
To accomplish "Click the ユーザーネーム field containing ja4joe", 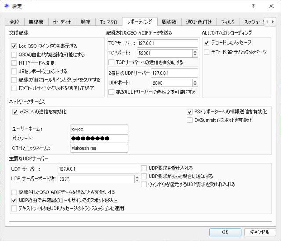I will (99, 129).
